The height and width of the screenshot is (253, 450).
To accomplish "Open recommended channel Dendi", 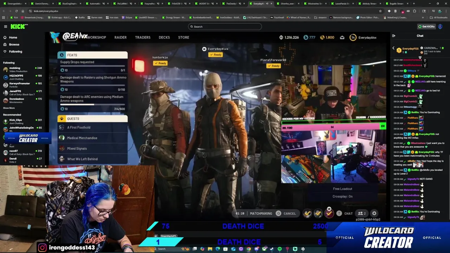I will pyautogui.click(x=22, y=160).
